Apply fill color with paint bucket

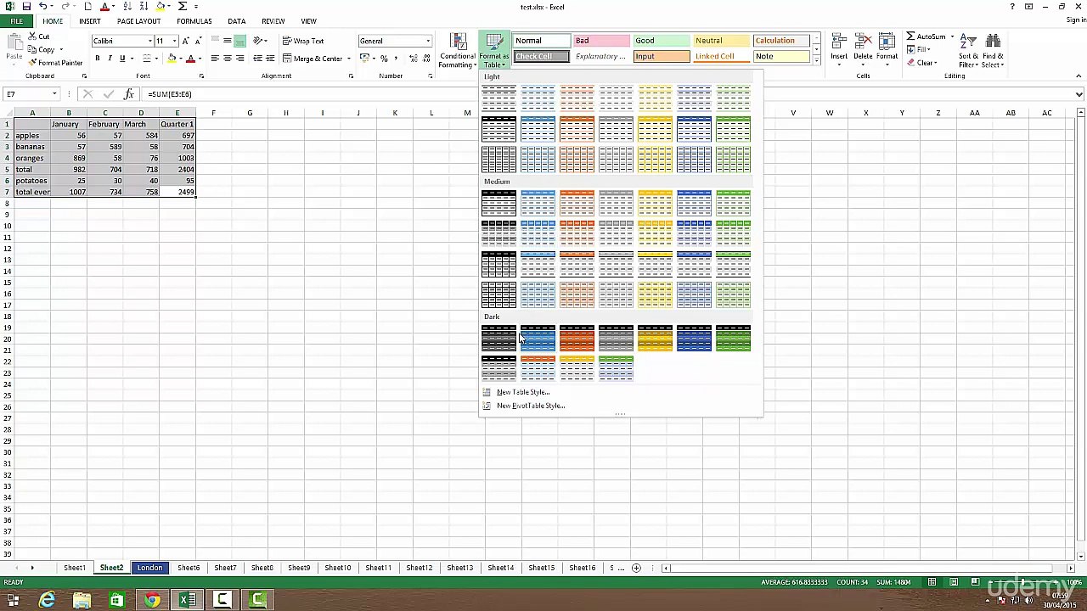pyautogui.click(x=172, y=59)
